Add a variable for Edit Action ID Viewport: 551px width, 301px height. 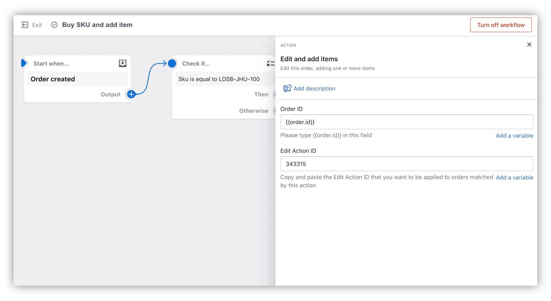(x=514, y=177)
